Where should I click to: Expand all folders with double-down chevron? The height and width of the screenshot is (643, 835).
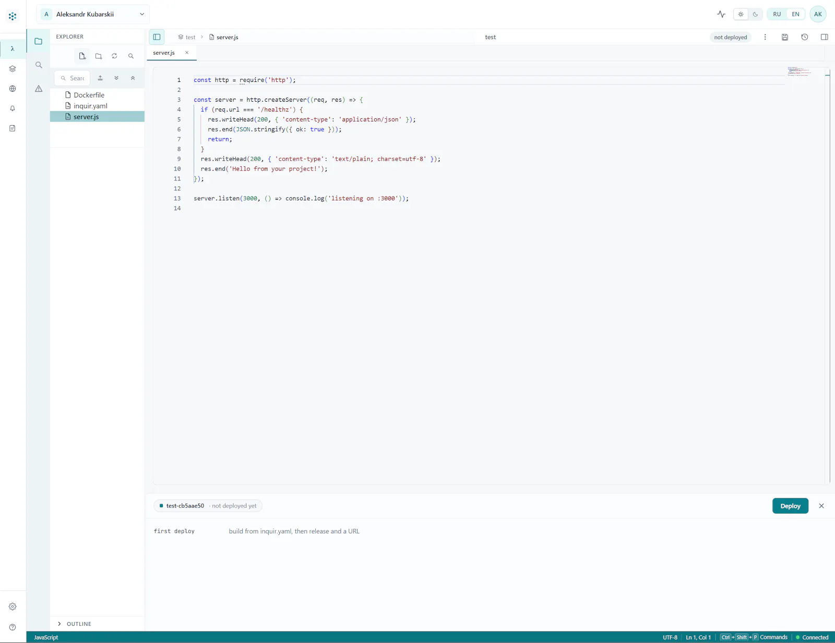pos(116,78)
